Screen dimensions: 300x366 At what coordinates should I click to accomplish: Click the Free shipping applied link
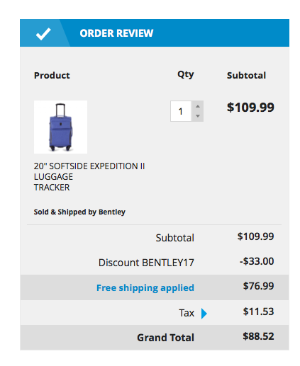145,287
